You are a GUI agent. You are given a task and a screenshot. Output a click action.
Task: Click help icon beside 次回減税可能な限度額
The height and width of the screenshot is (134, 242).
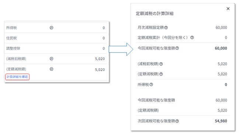[x=177, y=121]
